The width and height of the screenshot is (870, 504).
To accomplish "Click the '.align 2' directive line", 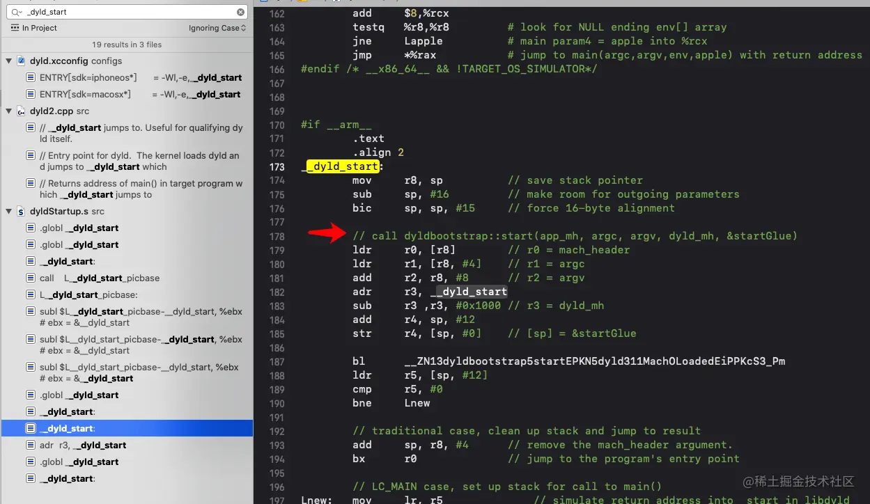I will pos(378,152).
